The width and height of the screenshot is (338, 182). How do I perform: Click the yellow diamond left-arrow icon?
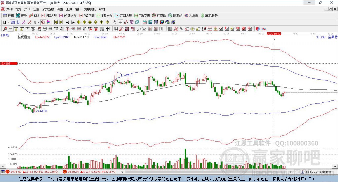(79, 22)
